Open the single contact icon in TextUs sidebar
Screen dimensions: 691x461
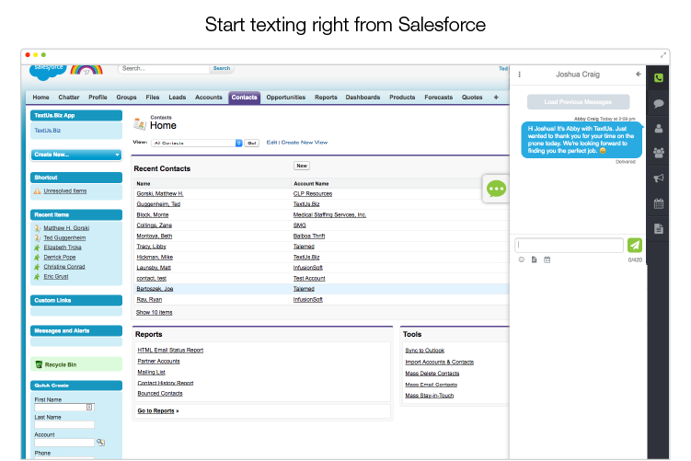[x=659, y=128]
